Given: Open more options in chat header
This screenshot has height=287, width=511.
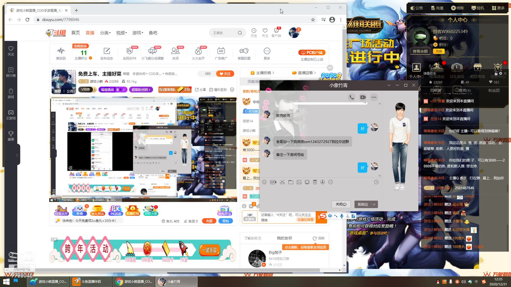Looking at the screenshot, I should click(374, 97).
